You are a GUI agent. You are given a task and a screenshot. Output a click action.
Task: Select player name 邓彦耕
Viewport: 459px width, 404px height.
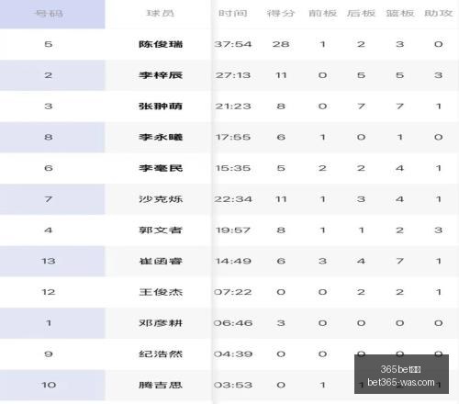(161, 323)
